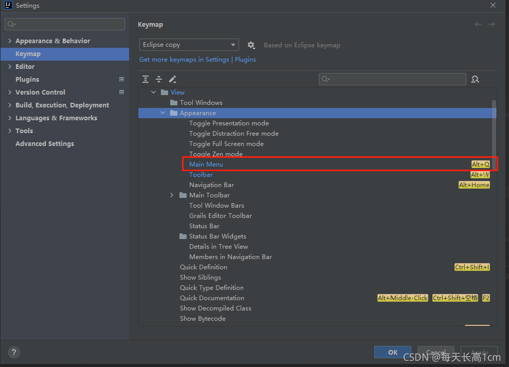Click the forward navigation arrow

coord(492,24)
